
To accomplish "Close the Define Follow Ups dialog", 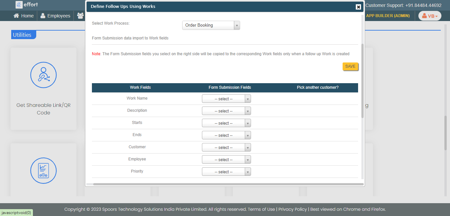I will point(358,7).
